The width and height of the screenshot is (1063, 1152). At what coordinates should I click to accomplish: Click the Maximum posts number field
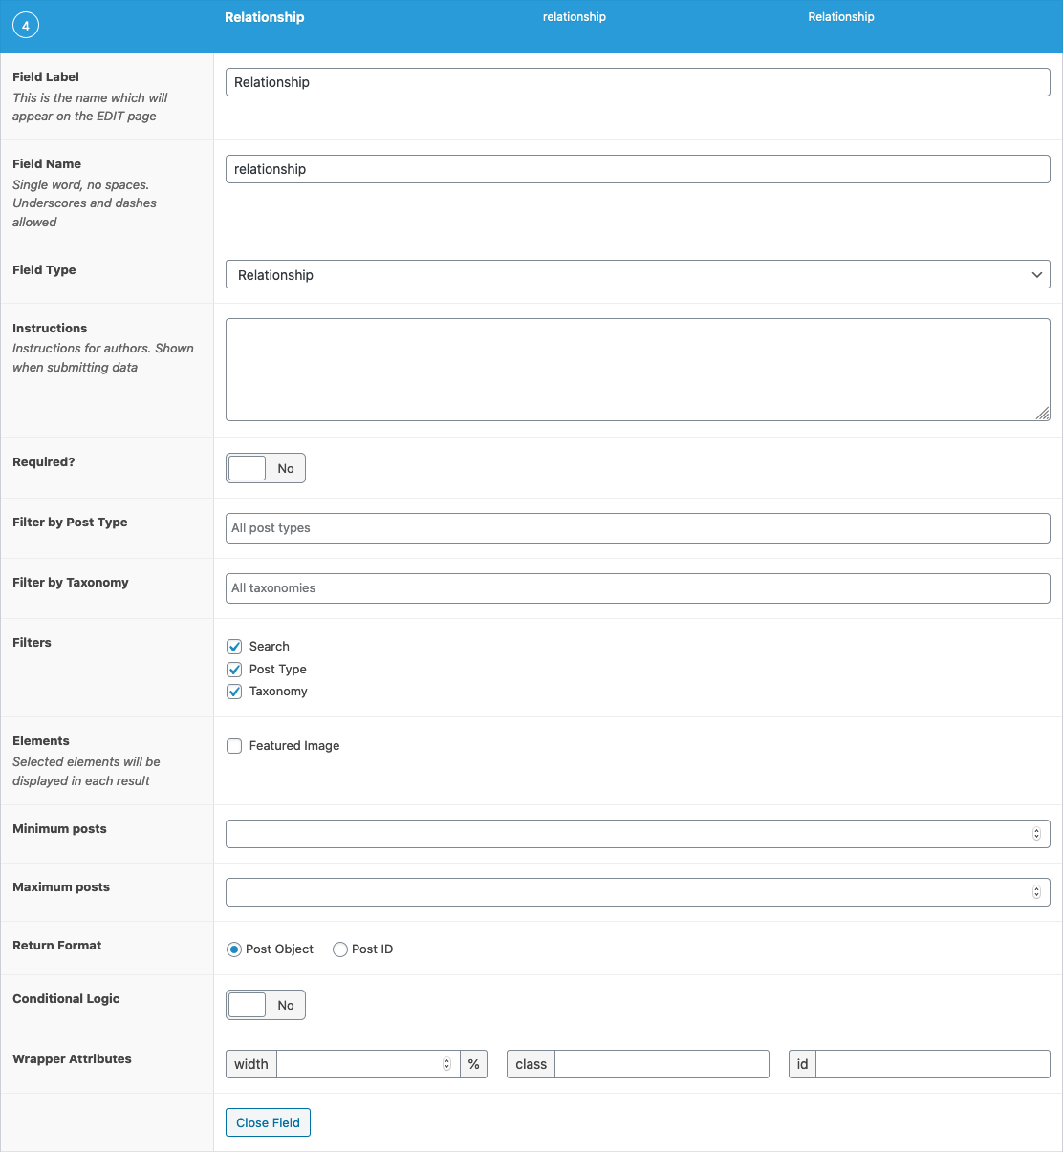tap(638, 892)
